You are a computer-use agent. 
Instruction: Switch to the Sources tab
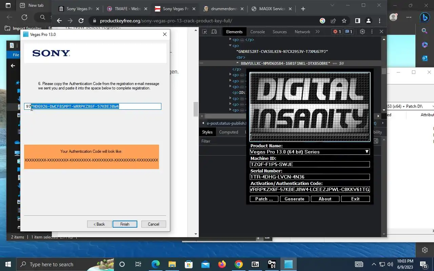[280, 32]
